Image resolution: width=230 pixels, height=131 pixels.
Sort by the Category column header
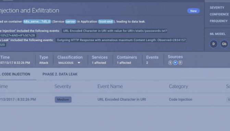[178, 86]
